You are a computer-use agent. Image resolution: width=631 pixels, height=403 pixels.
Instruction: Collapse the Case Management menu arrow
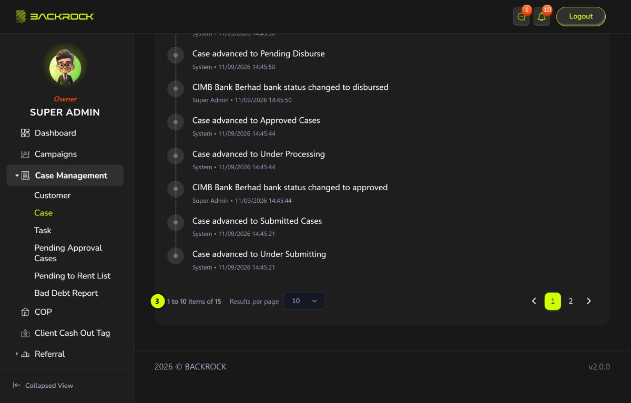pyautogui.click(x=17, y=175)
